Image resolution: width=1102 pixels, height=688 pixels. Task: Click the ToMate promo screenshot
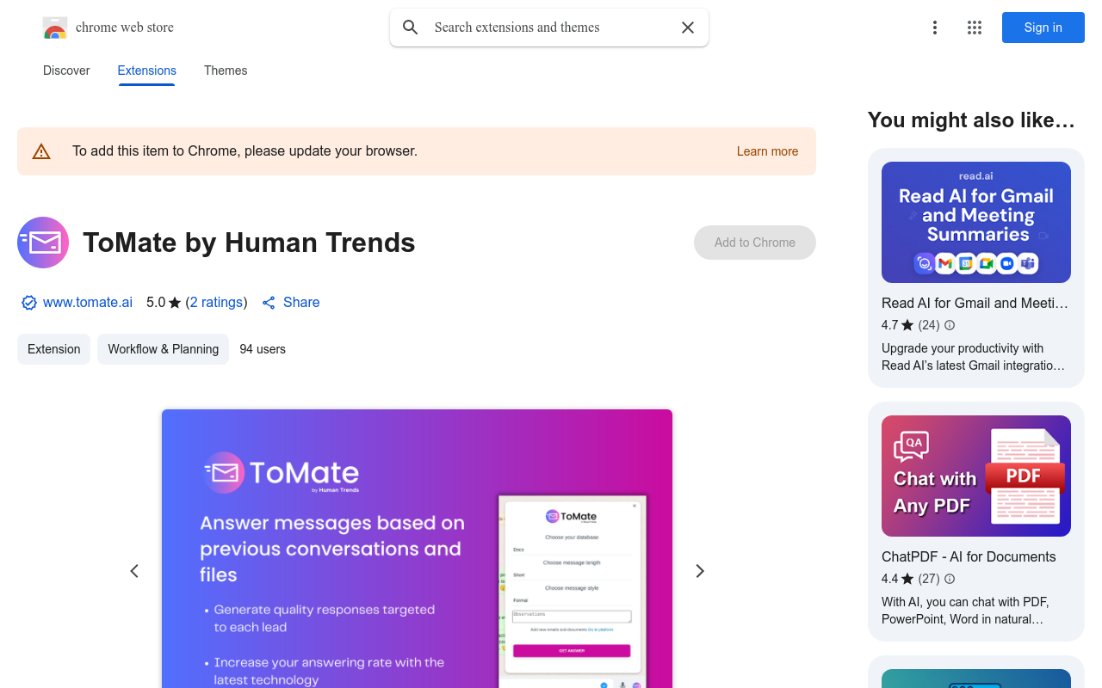pyautogui.click(x=417, y=549)
